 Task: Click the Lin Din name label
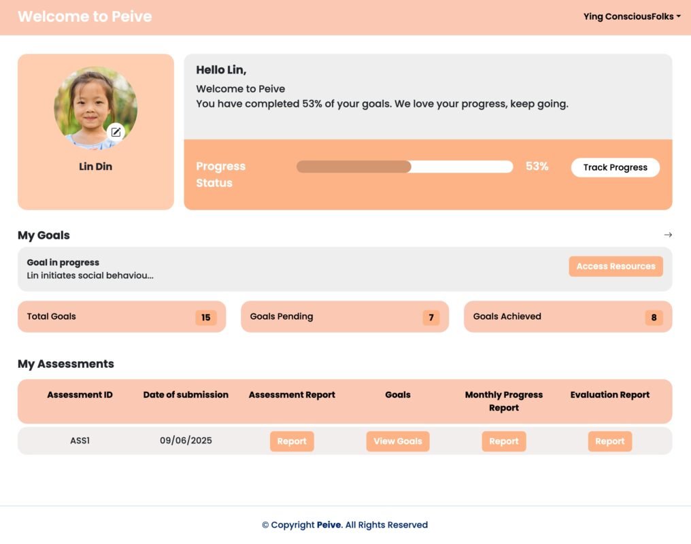(x=95, y=167)
